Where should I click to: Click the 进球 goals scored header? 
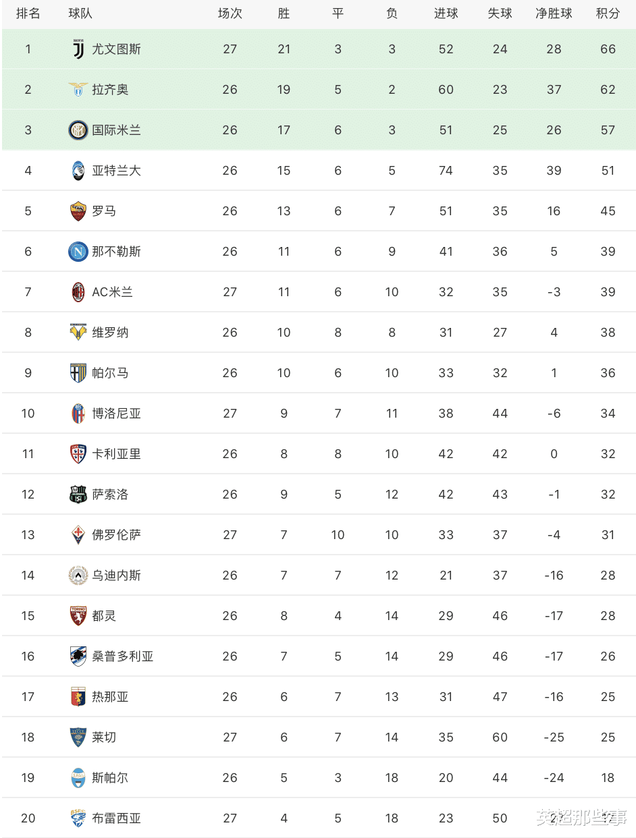(x=446, y=13)
